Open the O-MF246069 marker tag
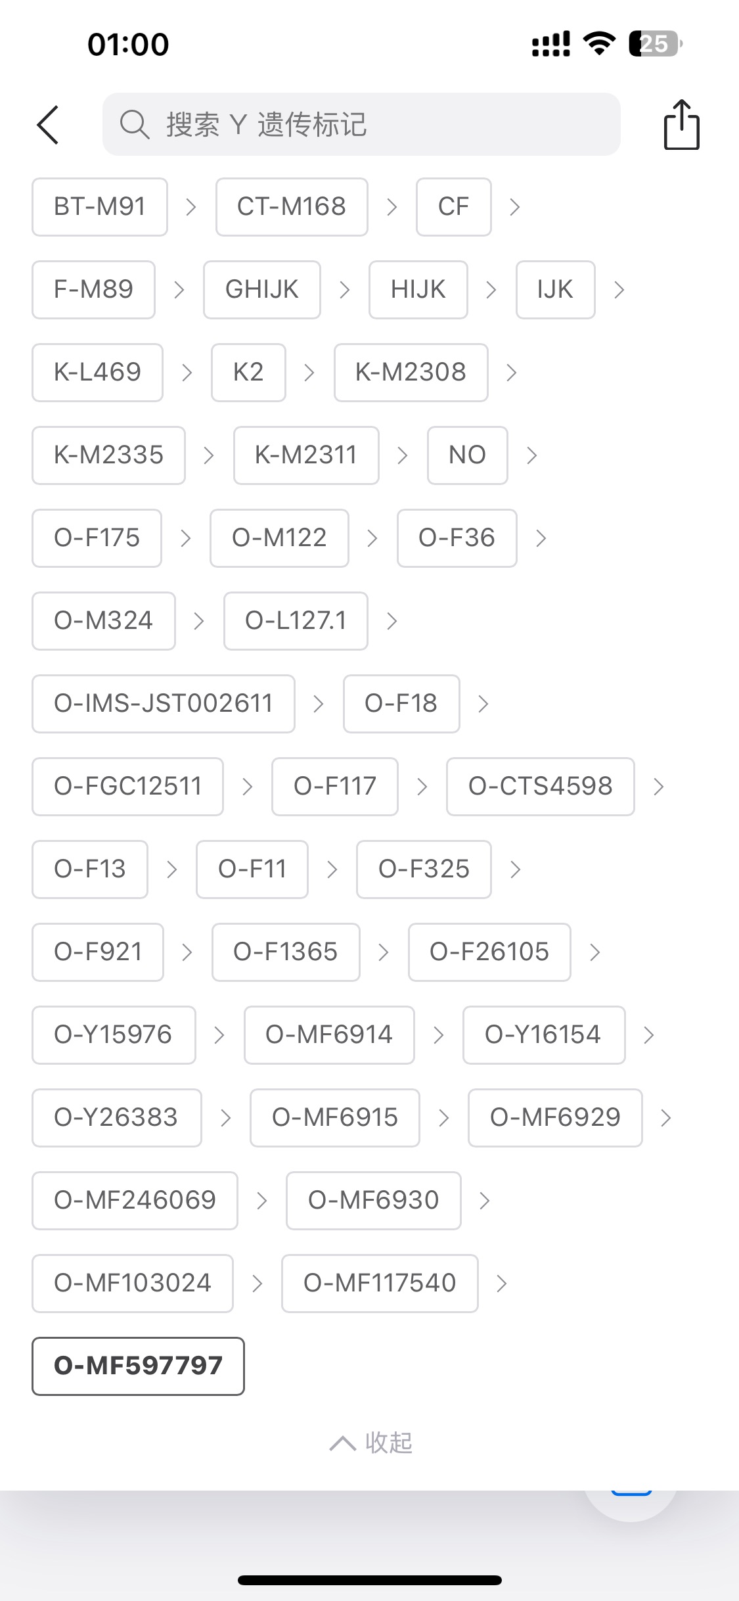This screenshot has height=1601, width=739. [x=135, y=1201]
